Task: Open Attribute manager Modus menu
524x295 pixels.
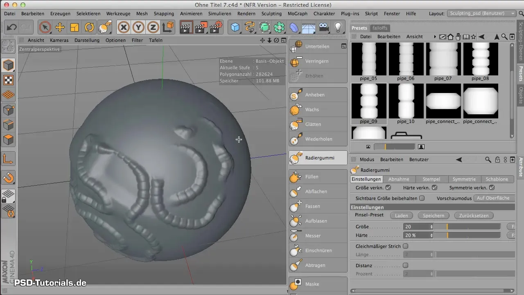Action: tap(367, 159)
